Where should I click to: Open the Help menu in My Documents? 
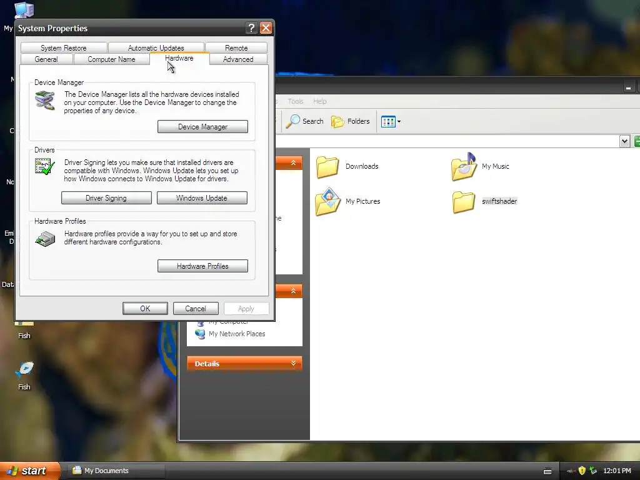[320, 101]
